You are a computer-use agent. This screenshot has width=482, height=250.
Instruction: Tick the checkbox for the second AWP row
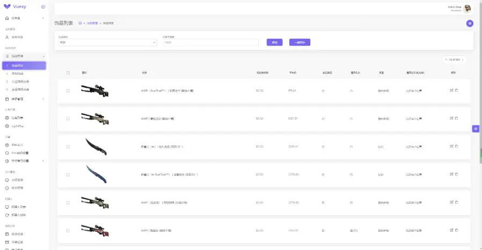pyautogui.click(x=68, y=119)
